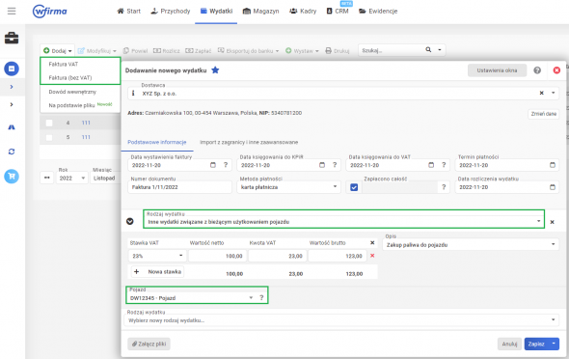Expand the Dodaj dropdown button
Image resolution: width=569 pixels, height=359 pixels.
coord(57,51)
